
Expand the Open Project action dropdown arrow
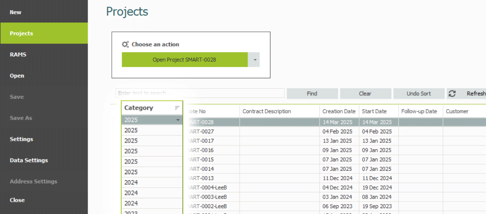click(x=255, y=60)
